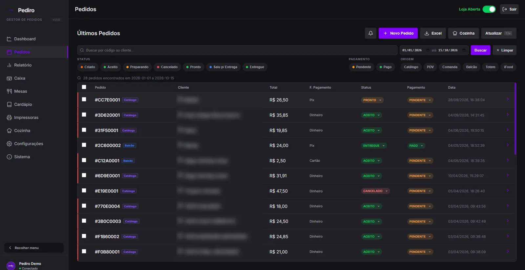The width and height of the screenshot is (525, 270).
Task: Log out with Sair button
Action: click(x=509, y=9)
